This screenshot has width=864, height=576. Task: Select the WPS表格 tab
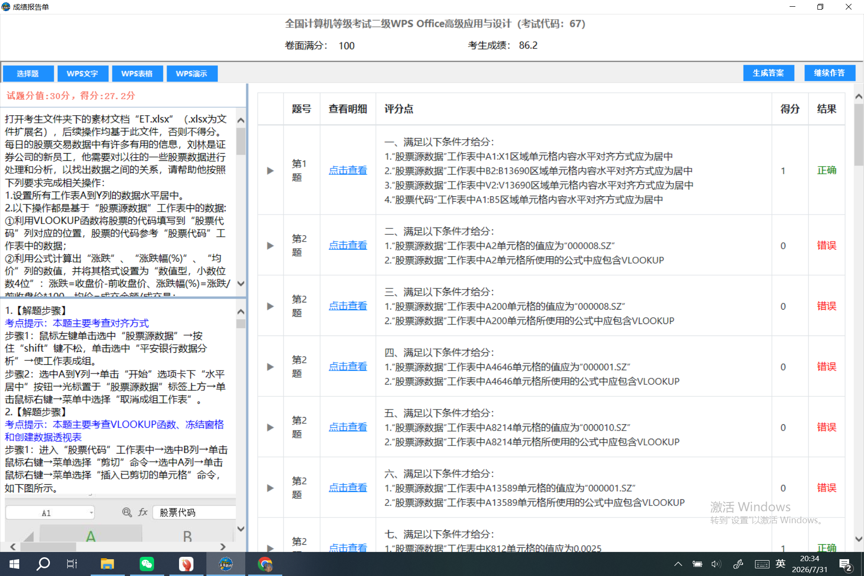click(137, 73)
